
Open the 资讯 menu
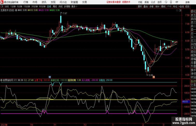(x=44, y=2)
